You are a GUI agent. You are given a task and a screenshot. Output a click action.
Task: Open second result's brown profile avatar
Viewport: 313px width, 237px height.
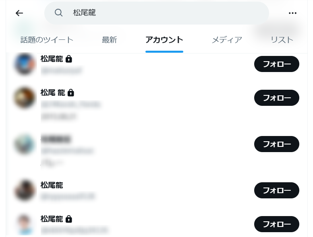25,98
